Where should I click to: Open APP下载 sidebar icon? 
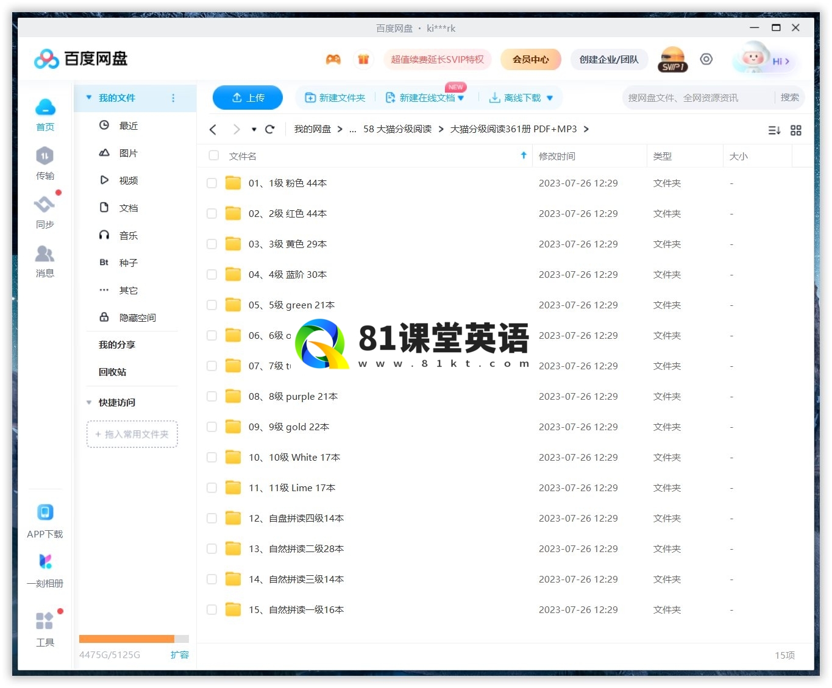[45, 521]
